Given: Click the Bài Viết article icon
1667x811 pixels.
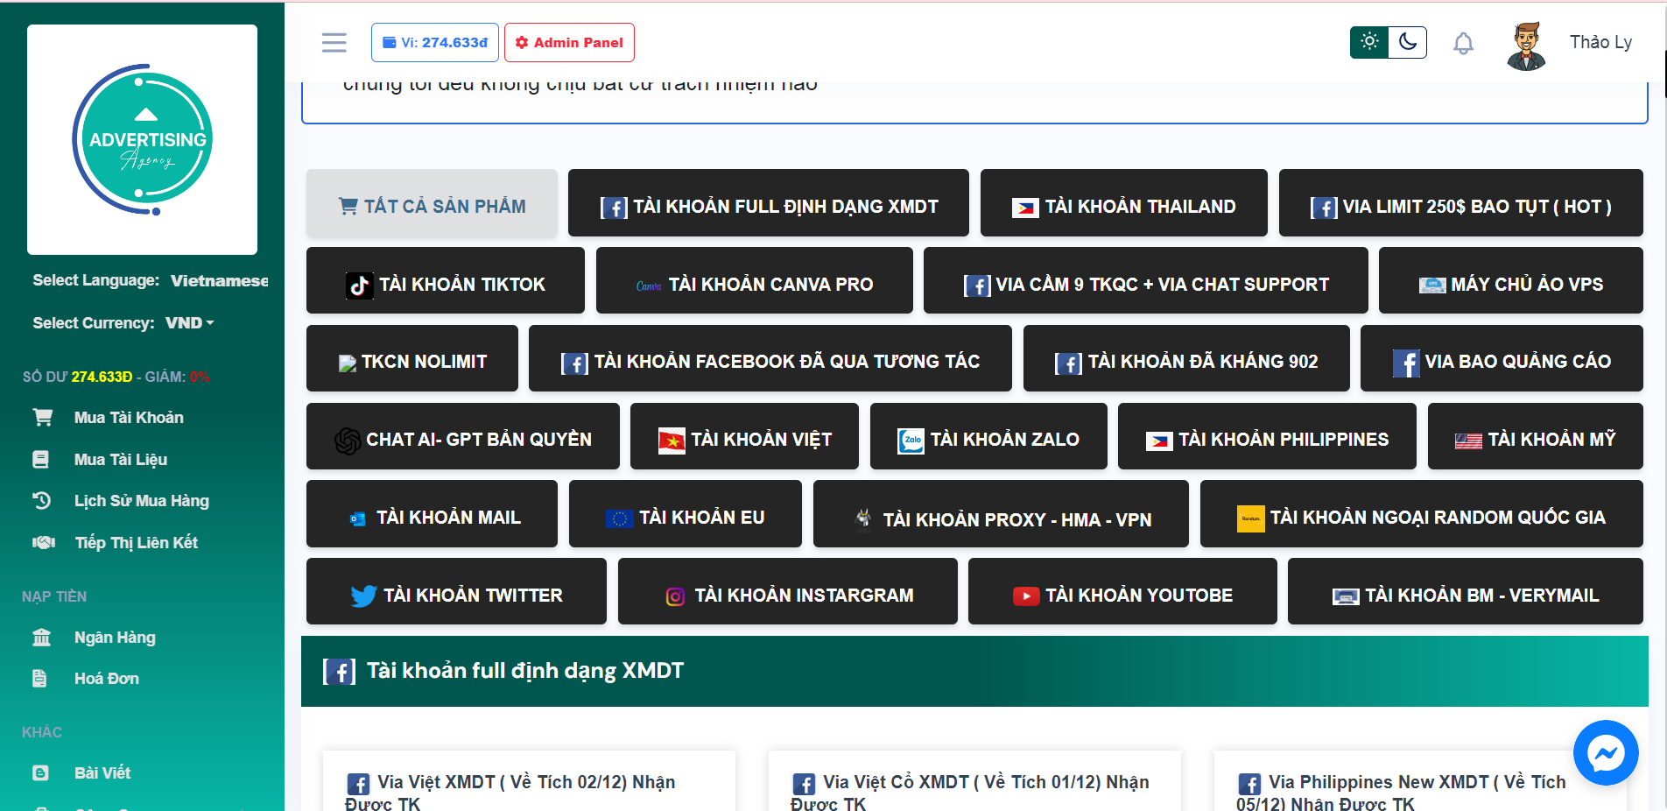Looking at the screenshot, I should (x=40, y=773).
